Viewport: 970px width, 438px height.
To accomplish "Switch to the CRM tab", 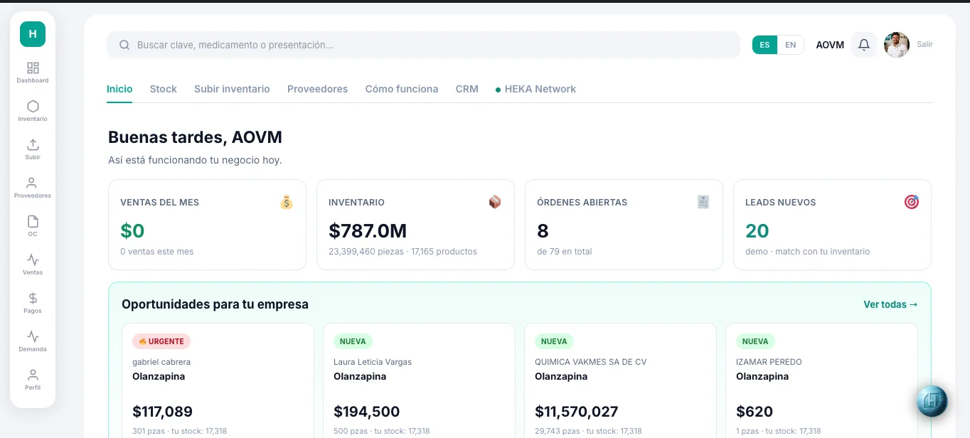I will (x=467, y=89).
